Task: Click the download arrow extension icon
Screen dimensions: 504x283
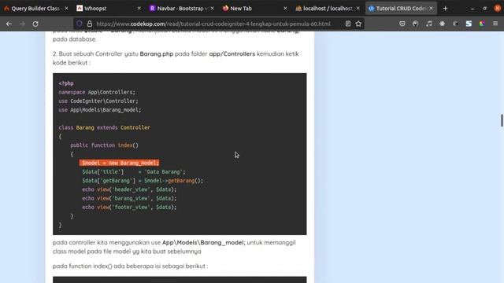Action: point(415,24)
